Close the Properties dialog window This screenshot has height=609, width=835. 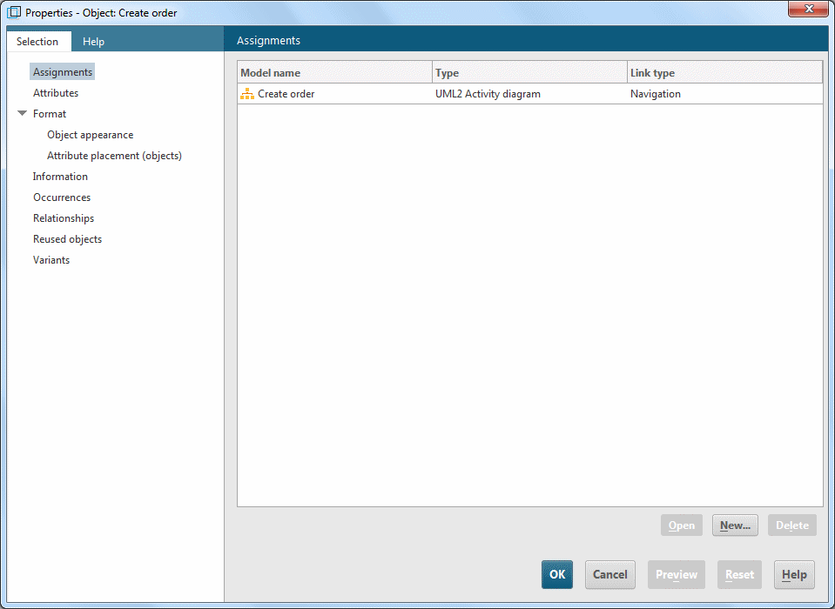pyautogui.click(x=808, y=9)
